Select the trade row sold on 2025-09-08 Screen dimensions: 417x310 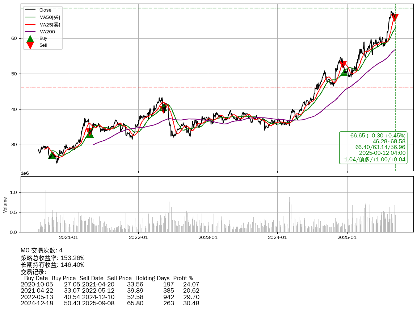tap(110, 303)
